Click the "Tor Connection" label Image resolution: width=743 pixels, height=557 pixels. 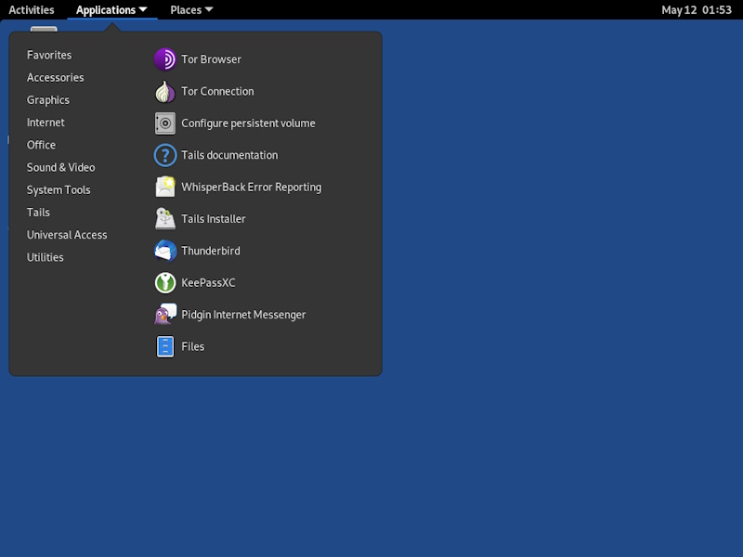click(217, 91)
